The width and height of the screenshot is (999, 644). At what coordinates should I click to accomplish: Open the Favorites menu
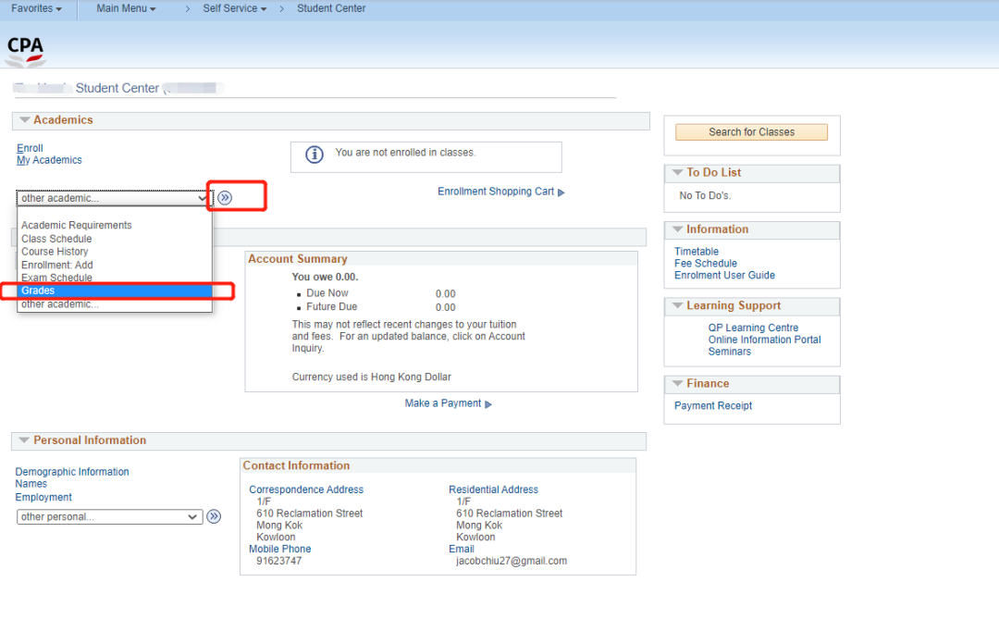pyautogui.click(x=37, y=8)
